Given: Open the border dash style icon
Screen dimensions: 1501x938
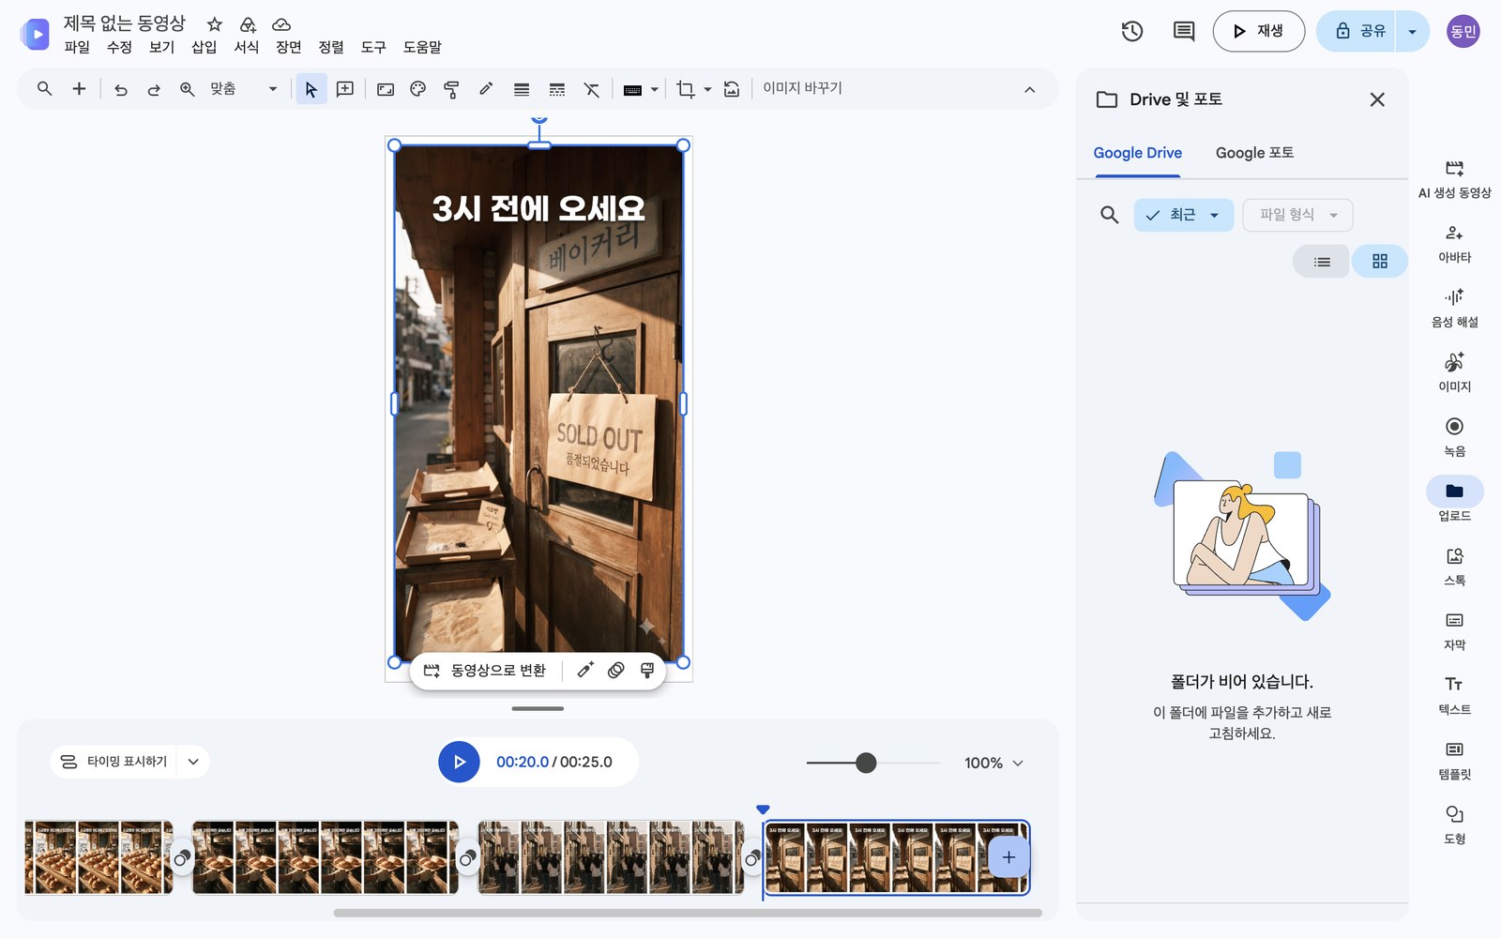Looking at the screenshot, I should [557, 89].
